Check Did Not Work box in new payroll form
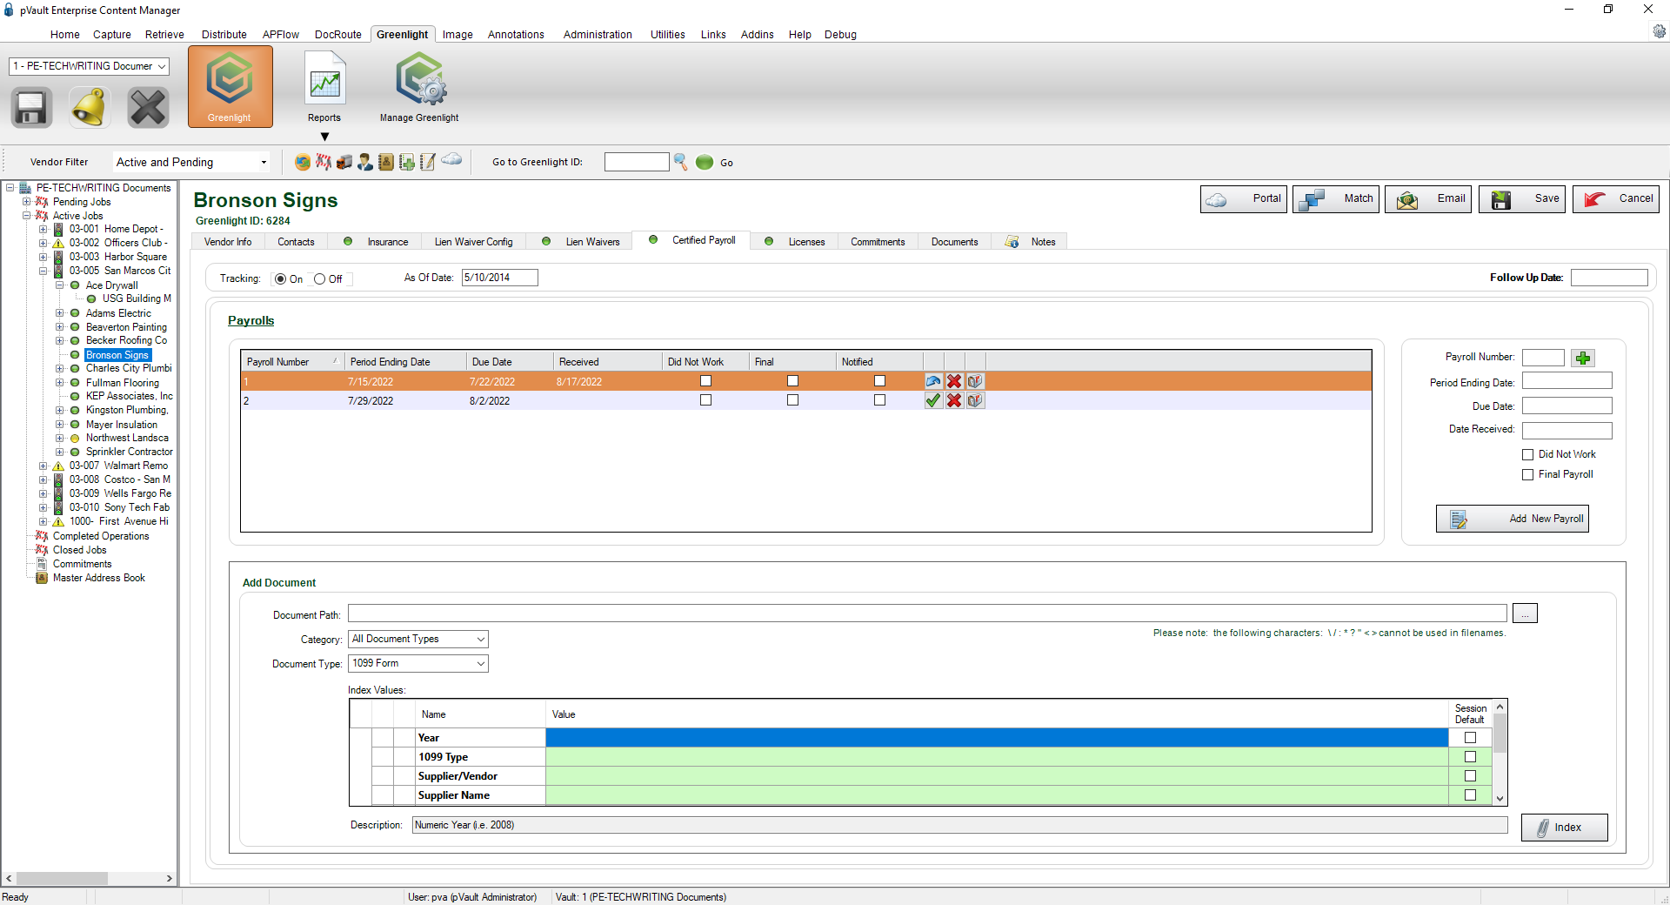The width and height of the screenshot is (1670, 905). pos(1527,454)
